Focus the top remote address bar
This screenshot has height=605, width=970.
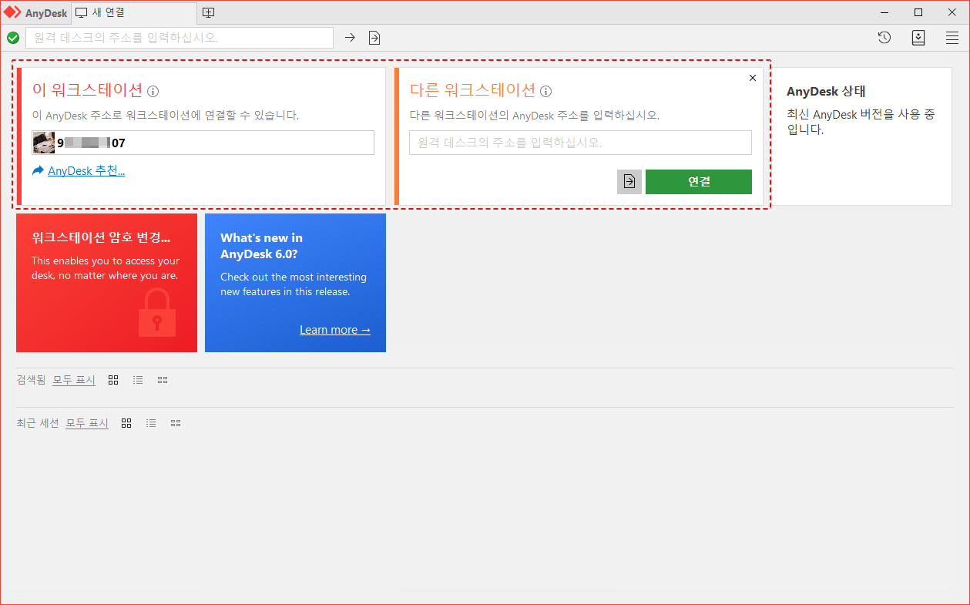point(180,38)
